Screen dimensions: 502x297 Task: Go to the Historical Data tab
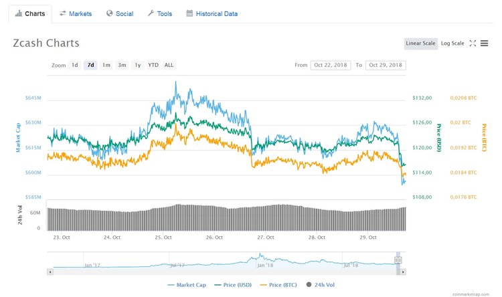click(211, 13)
